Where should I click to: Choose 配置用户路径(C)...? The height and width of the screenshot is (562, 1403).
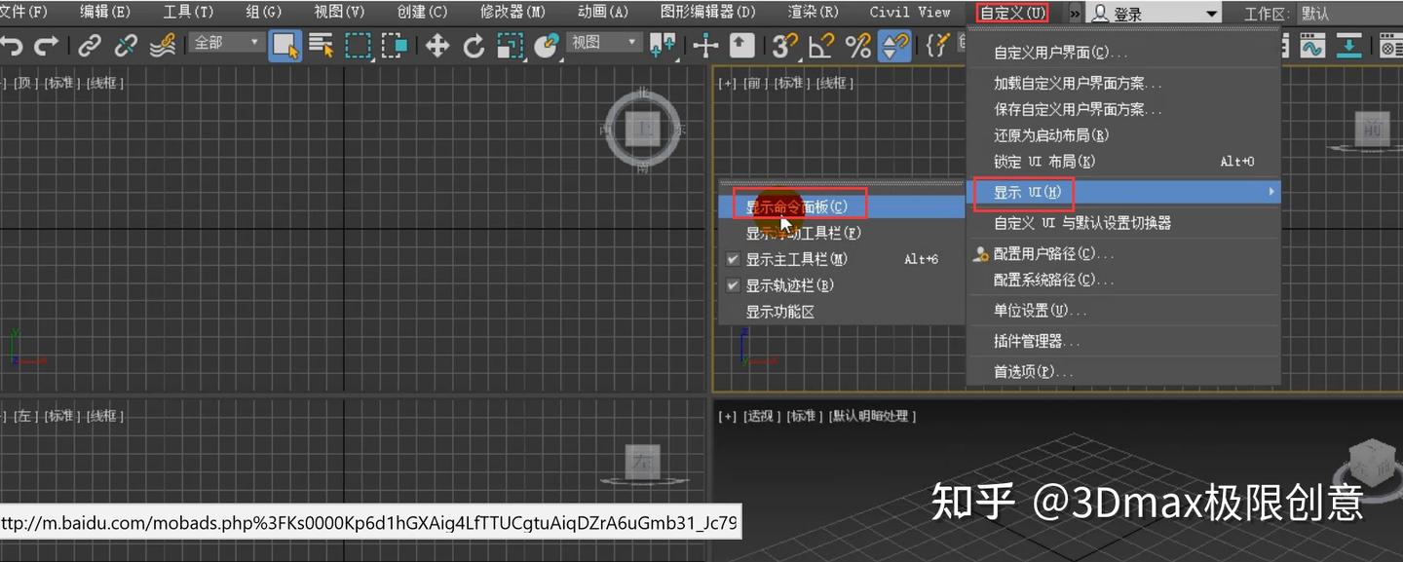[1123, 254]
